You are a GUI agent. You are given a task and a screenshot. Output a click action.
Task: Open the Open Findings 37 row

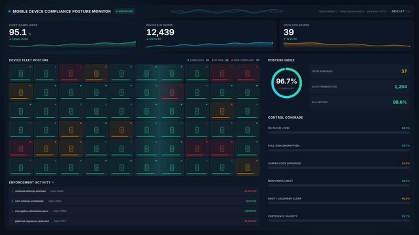[360, 71]
